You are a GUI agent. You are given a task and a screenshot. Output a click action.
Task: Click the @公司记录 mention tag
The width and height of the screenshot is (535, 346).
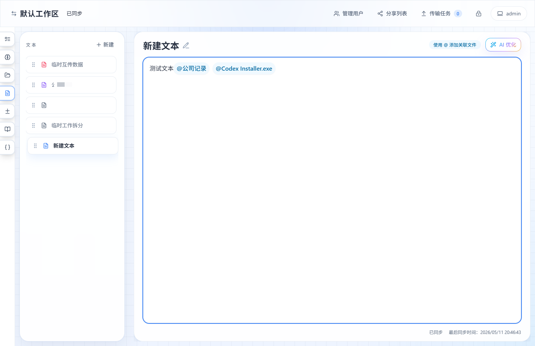[191, 68]
